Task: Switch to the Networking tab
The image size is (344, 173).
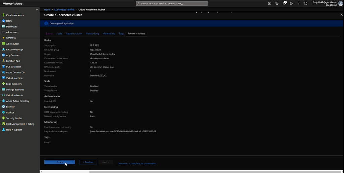Action: tap(92, 34)
